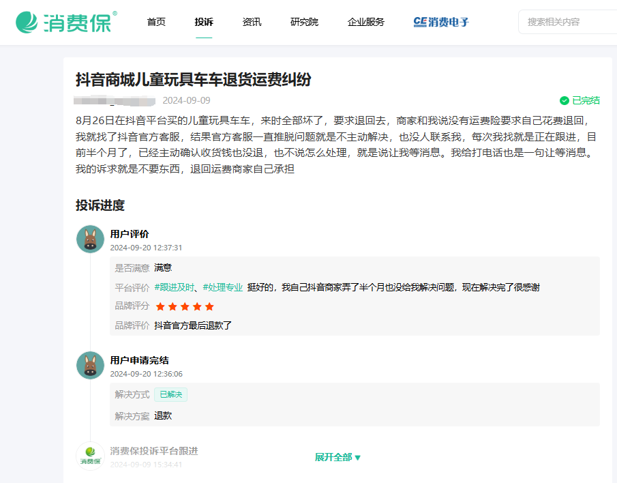The width and height of the screenshot is (617, 483).
Task: Click the user avatar beside 用户申请完结
Action: click(x=90, y=365)
